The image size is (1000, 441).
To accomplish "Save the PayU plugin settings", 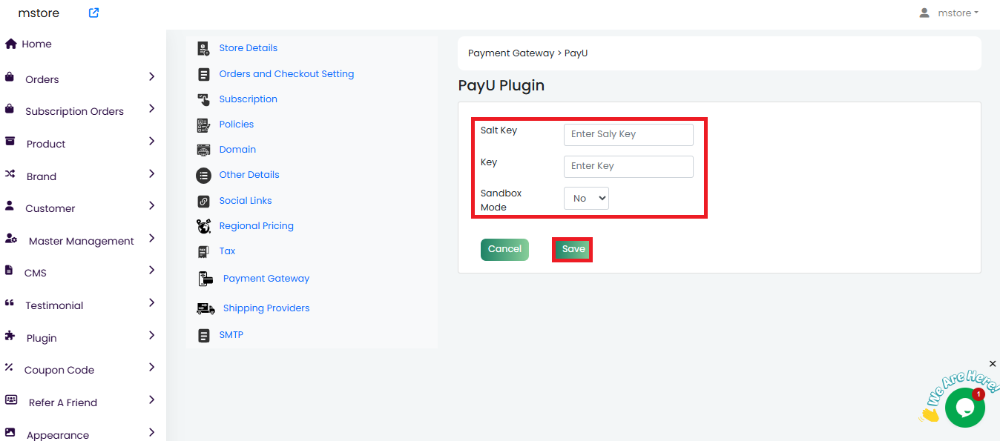I will pos(573,249).
